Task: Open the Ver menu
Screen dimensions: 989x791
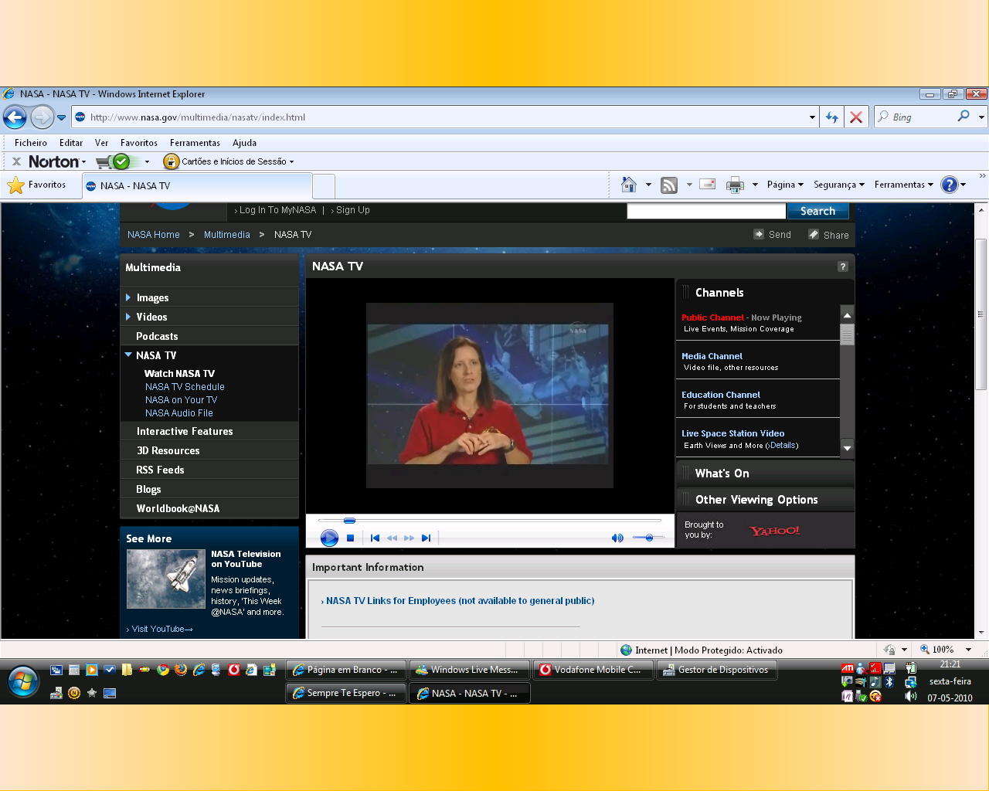Action: pos(102,143)
